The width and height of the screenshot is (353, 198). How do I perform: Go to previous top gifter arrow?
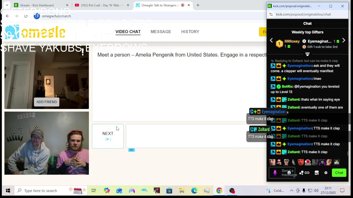[x=271, y=41]
